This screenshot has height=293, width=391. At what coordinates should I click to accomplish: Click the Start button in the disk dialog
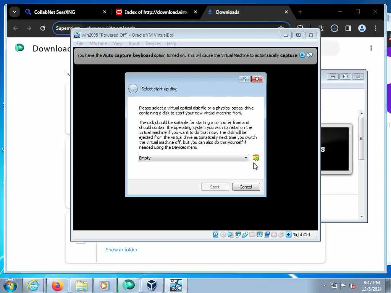click(x=215, y=187)
